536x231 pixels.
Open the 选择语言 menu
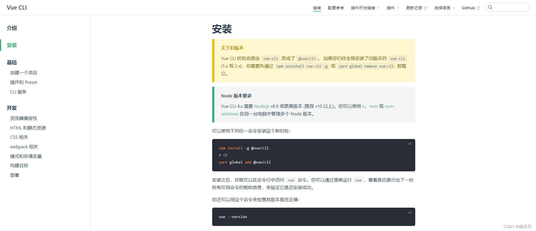(442, 8)
